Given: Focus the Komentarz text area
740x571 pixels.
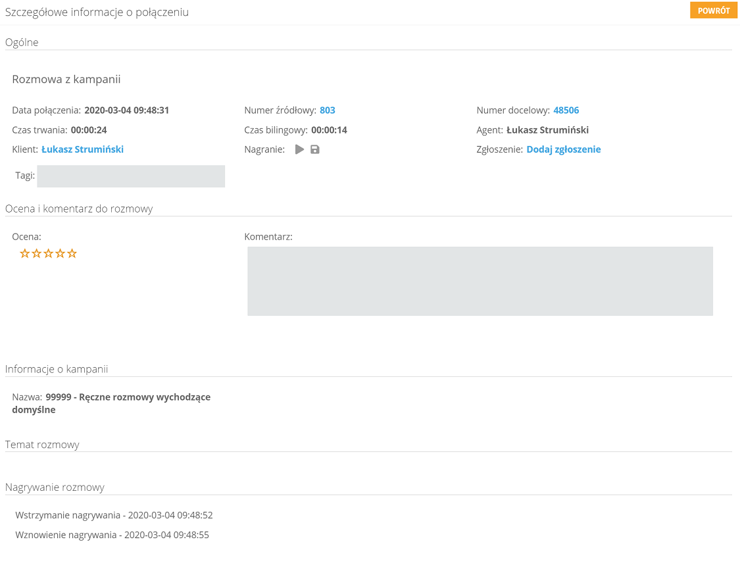Looking at the screenshot, I should point(480,282).
